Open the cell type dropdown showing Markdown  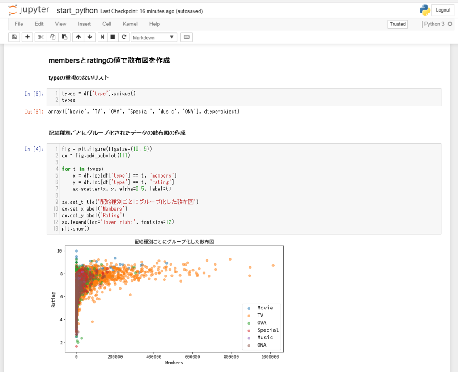(154, 38)
